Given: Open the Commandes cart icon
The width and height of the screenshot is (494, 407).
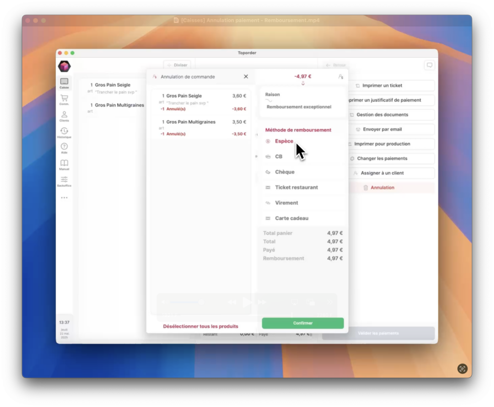Looking at the screenshot, I should pos(64,100).
